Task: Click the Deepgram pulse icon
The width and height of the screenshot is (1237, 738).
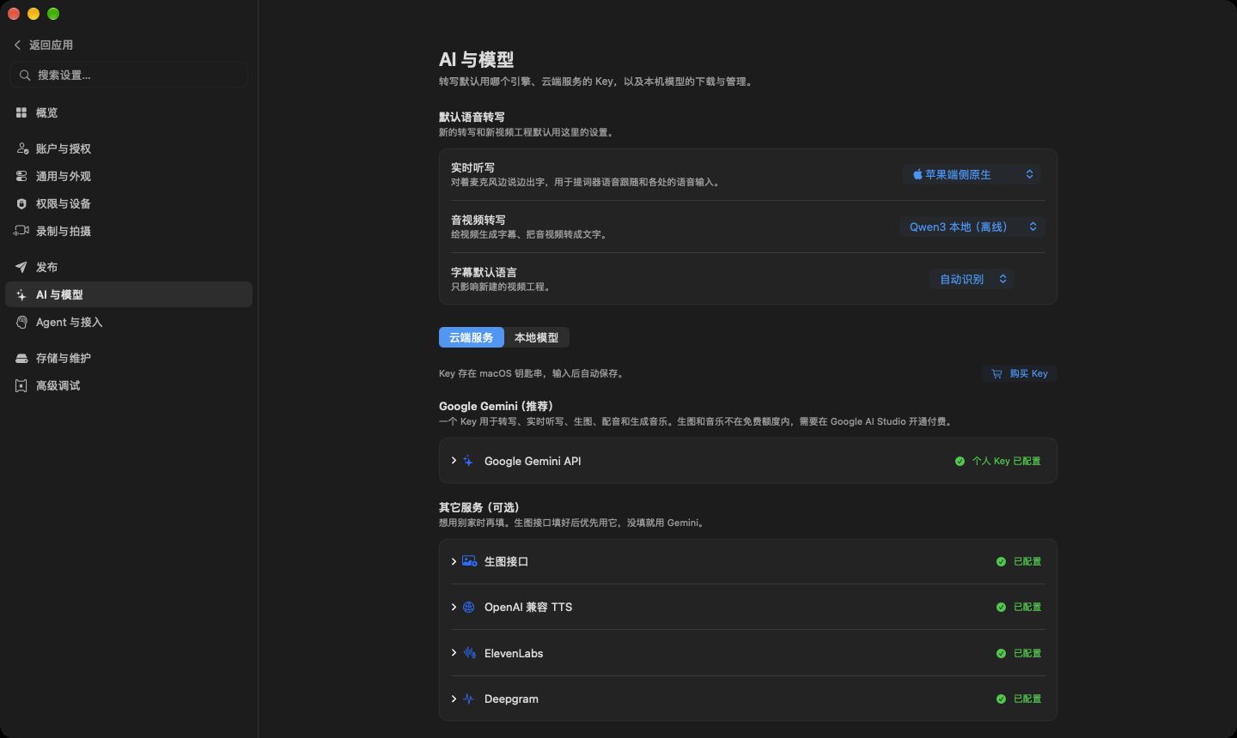Action: (468, 699)
